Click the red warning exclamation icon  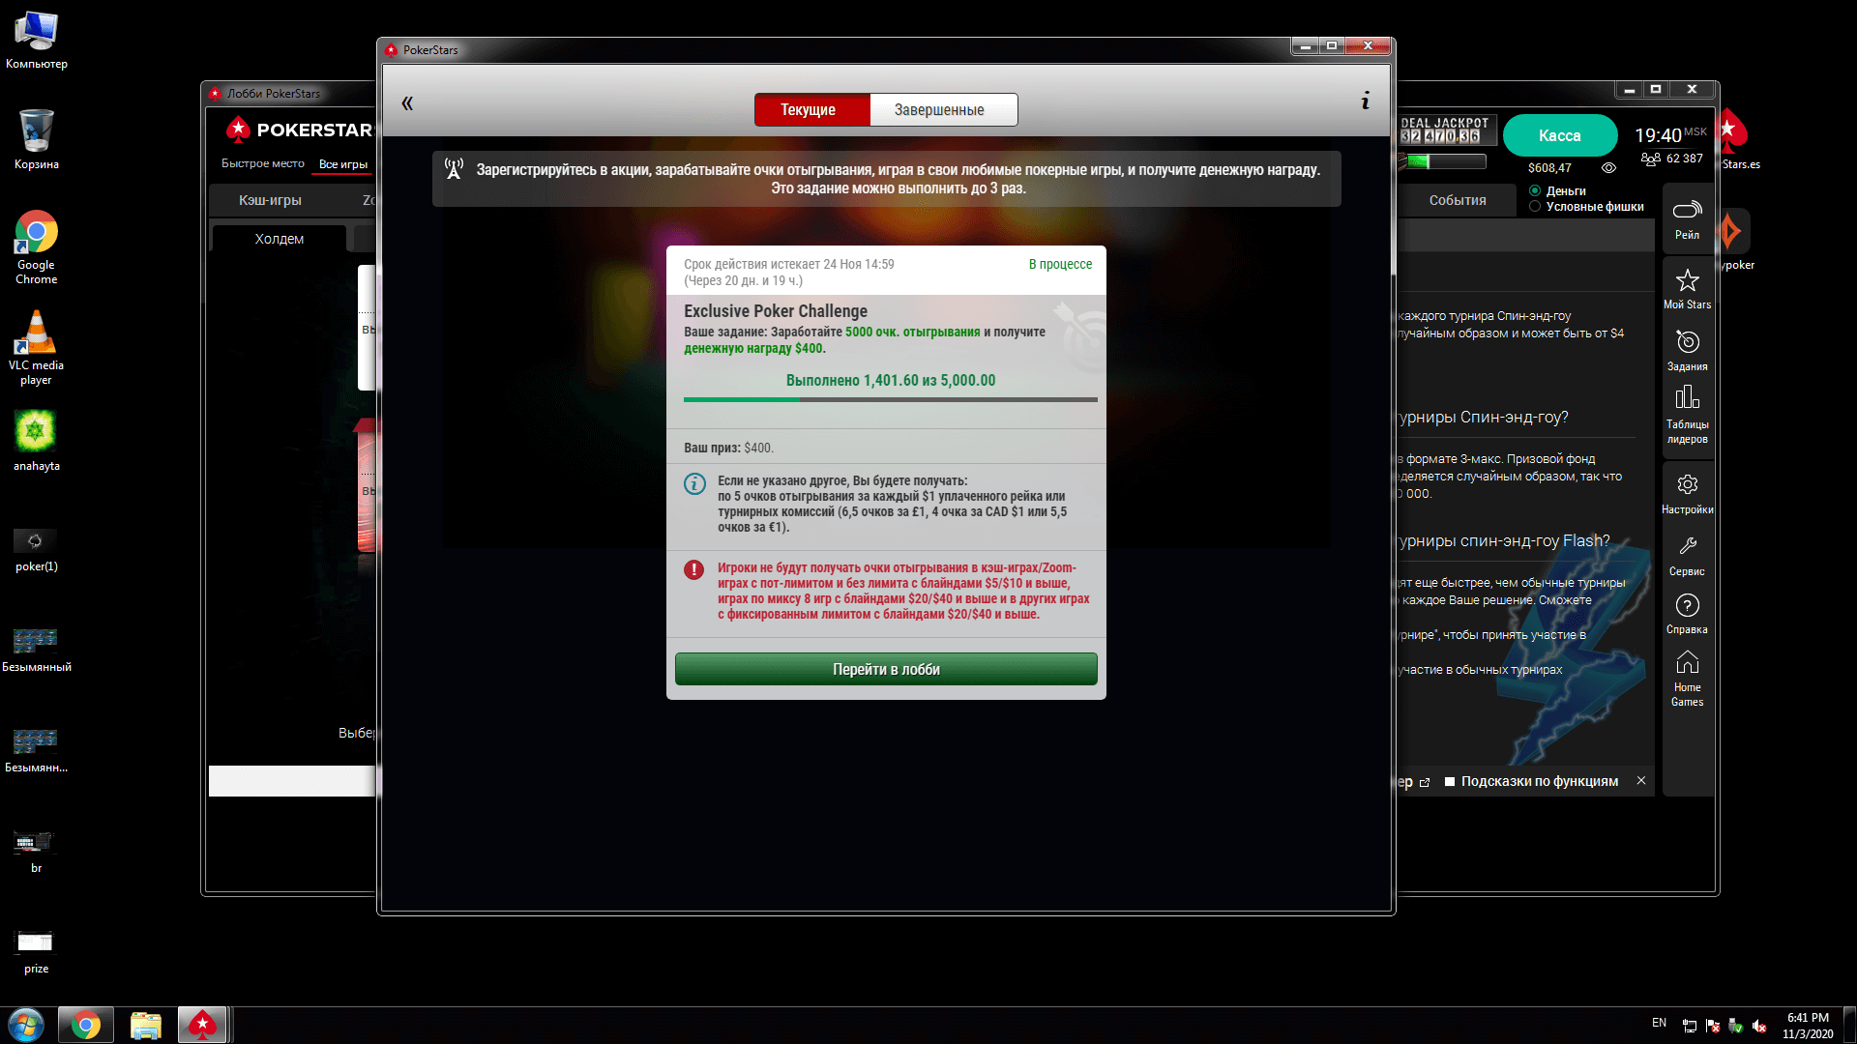click(693, 569)
